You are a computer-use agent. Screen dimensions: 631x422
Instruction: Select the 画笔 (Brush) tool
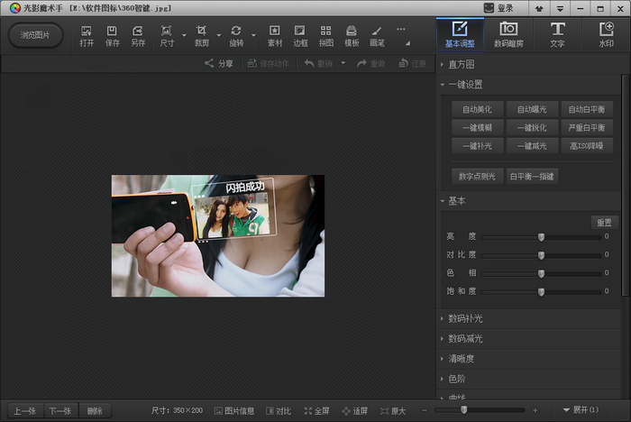click(377, 35)
